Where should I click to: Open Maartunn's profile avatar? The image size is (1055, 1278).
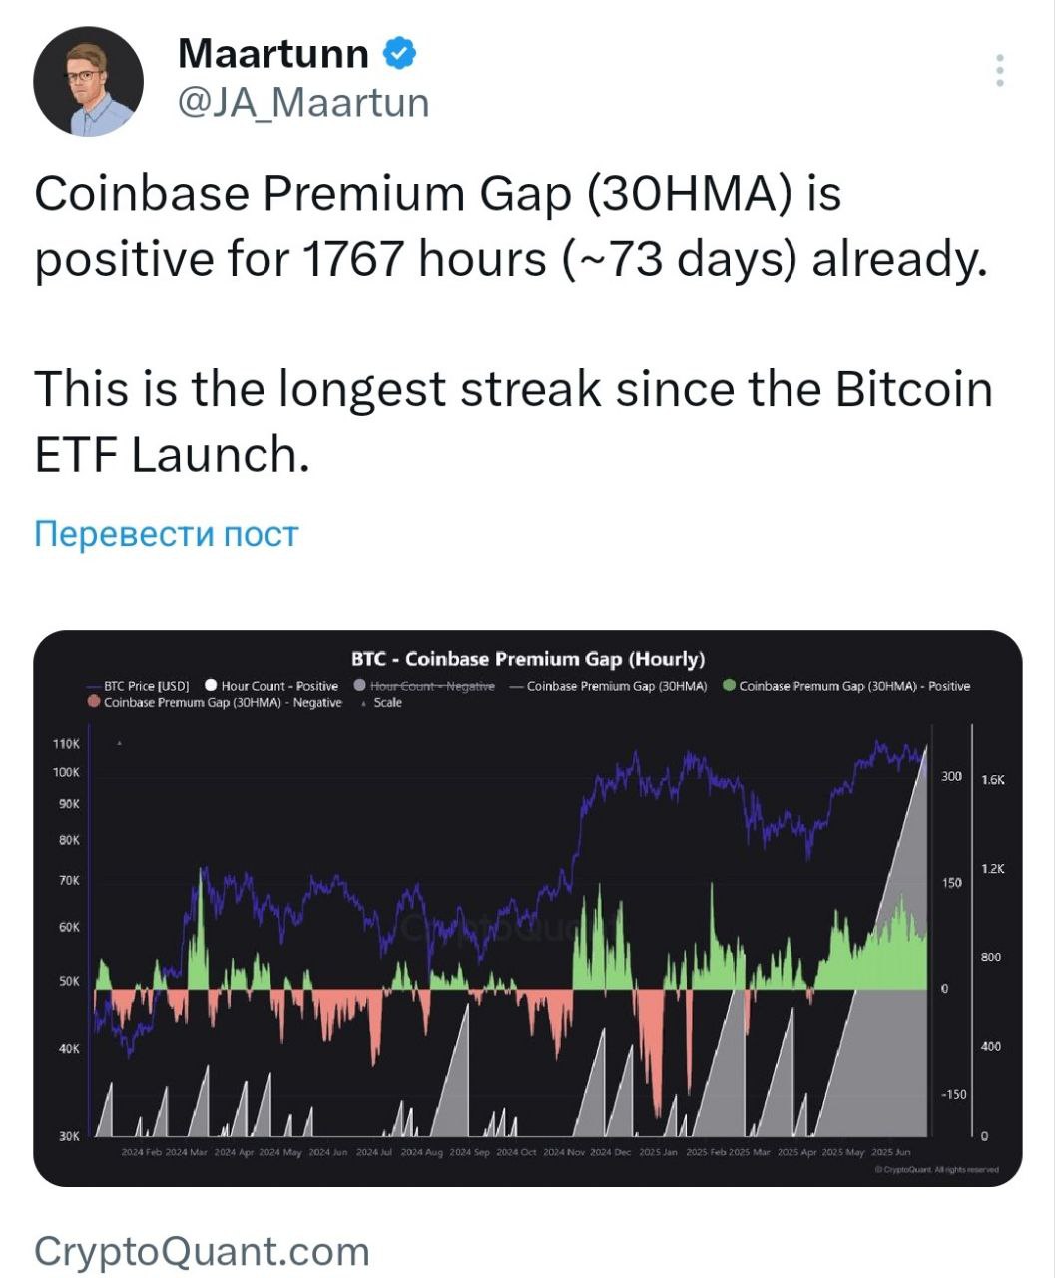(x=89, y=81)
